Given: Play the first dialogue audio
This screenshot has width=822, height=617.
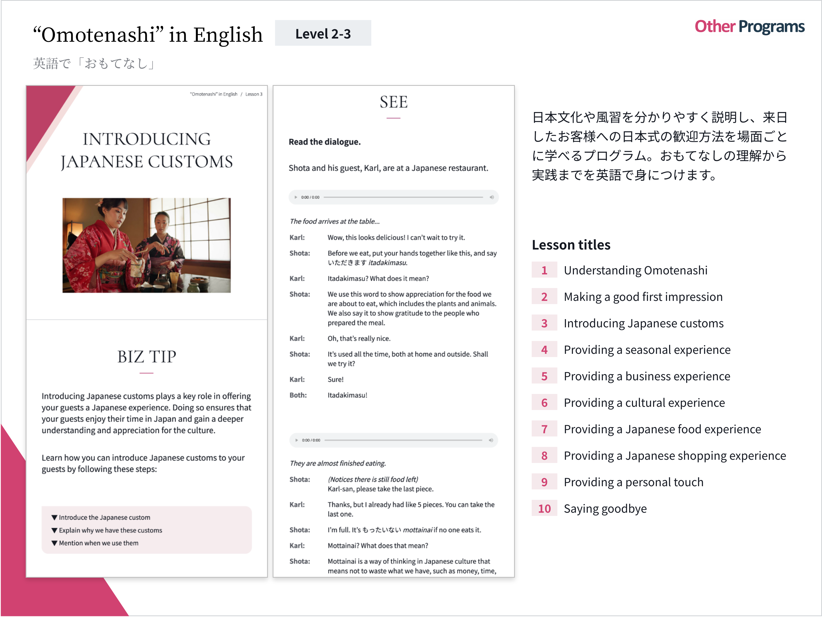Looking at the screenshot, I should 296,197.
